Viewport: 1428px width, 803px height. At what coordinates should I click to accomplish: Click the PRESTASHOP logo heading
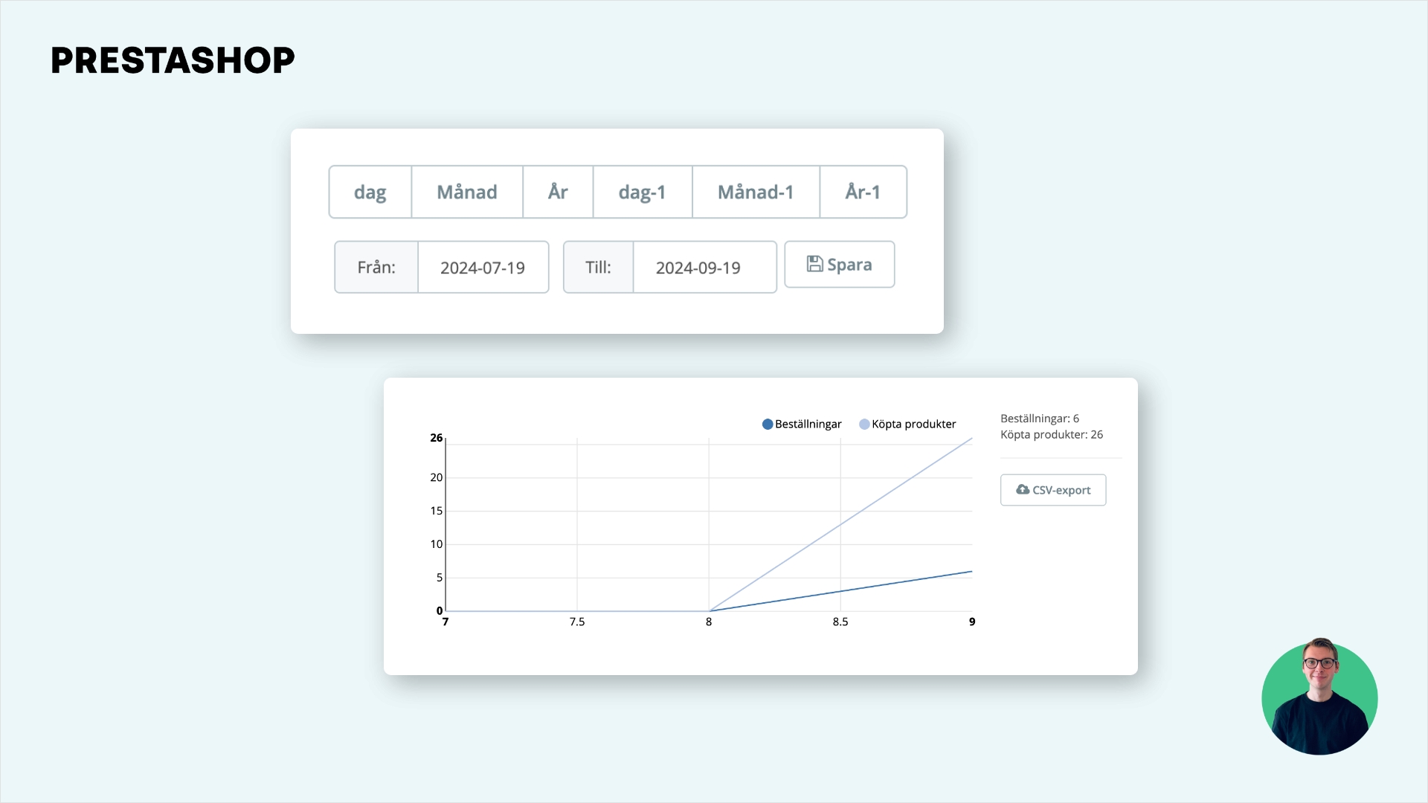tap(173, 60)
